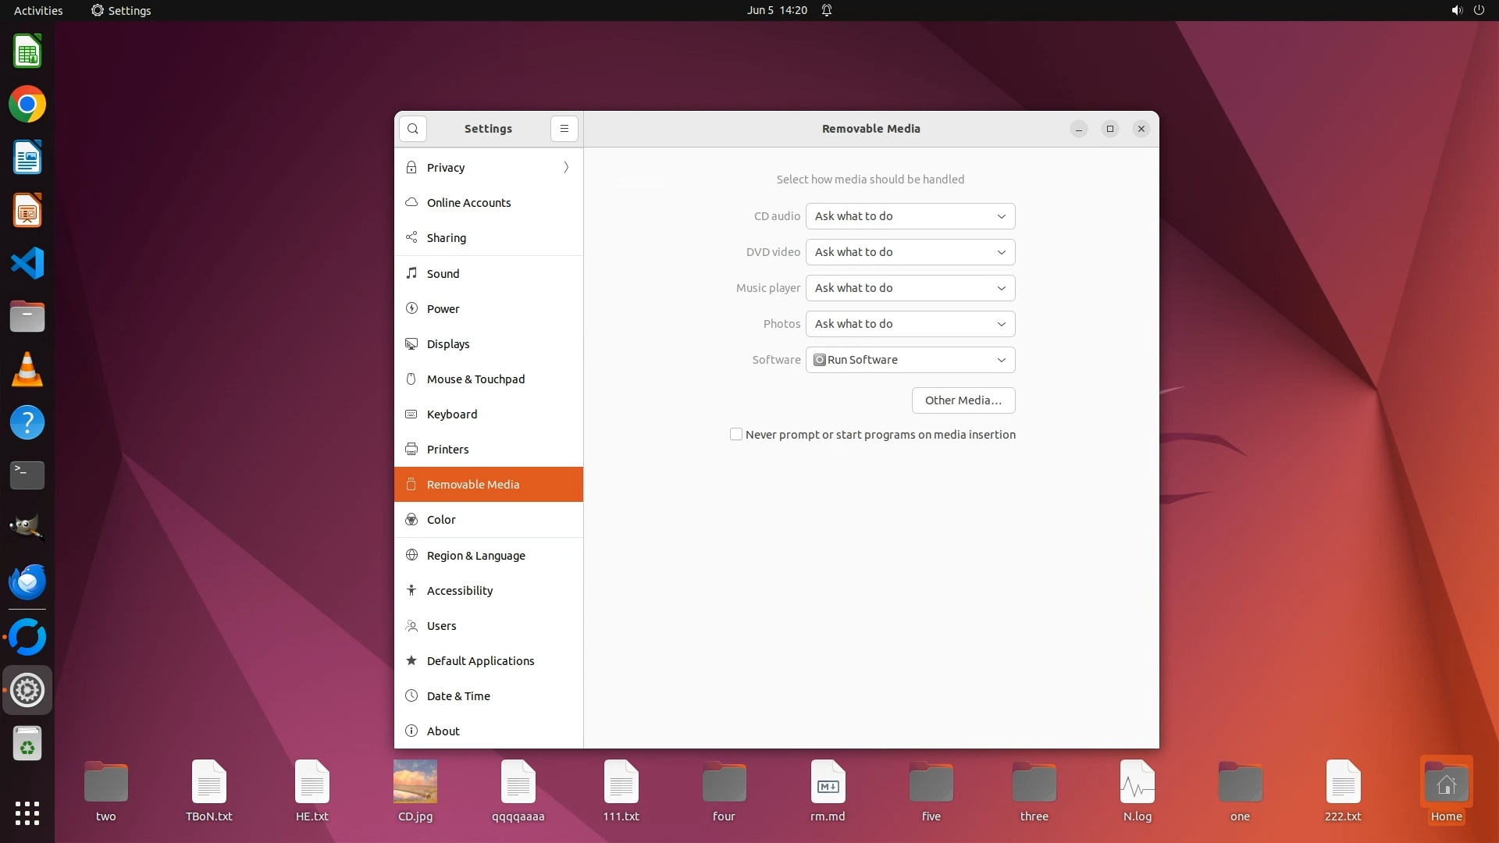This screenshot has width=1499, height=843.
Task: Switch to the Default Applications panel
Action: tap(480, 661)
